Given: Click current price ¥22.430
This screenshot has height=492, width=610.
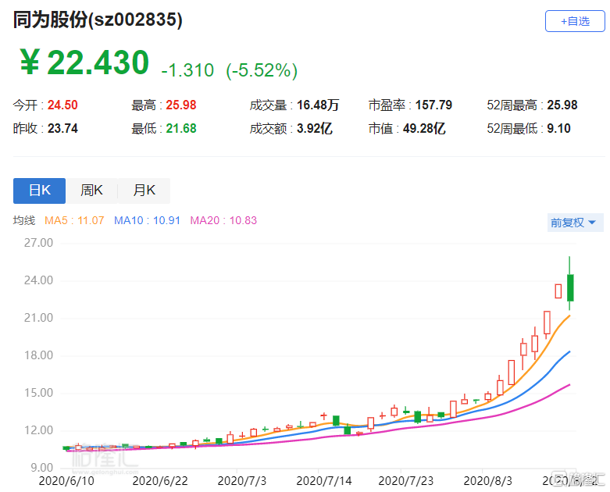Looking at the screenshot, I should (84, 62).
